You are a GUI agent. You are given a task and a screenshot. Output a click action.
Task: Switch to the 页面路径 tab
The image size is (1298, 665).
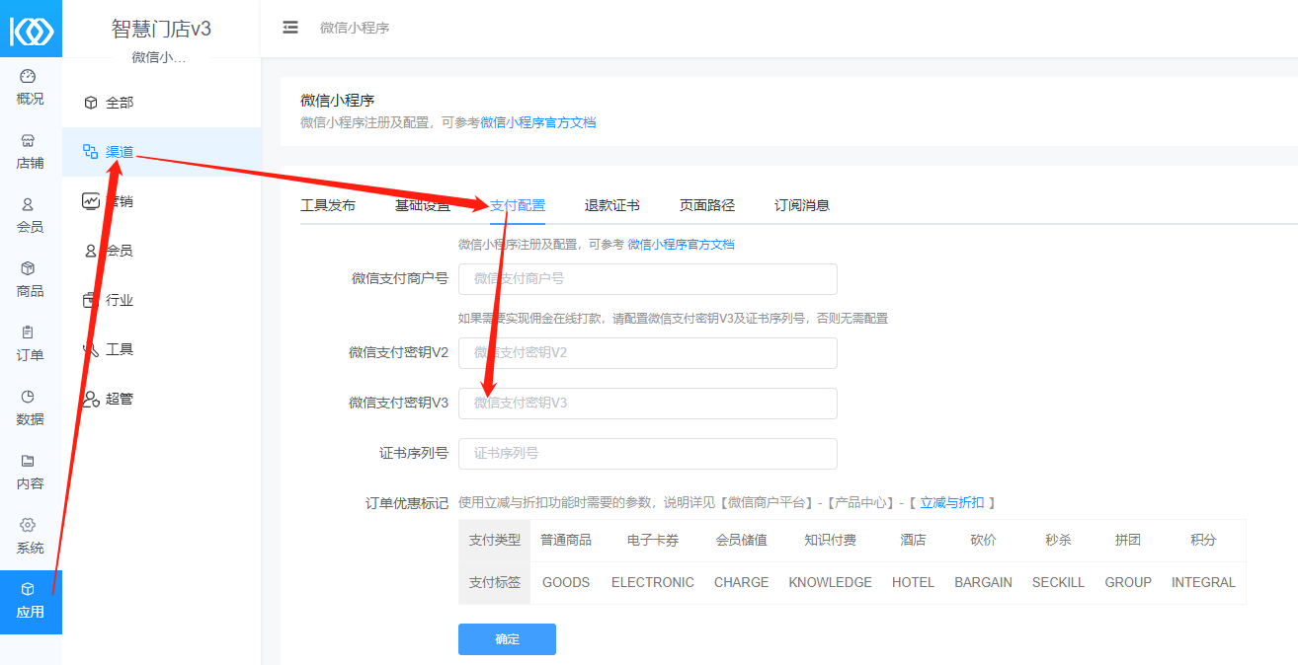coord(707,205)
